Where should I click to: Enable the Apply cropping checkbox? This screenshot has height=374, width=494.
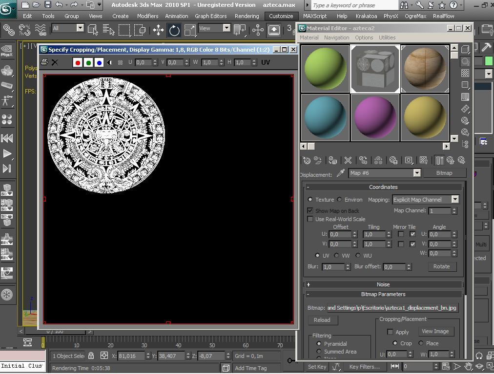(x=390, y=332)
